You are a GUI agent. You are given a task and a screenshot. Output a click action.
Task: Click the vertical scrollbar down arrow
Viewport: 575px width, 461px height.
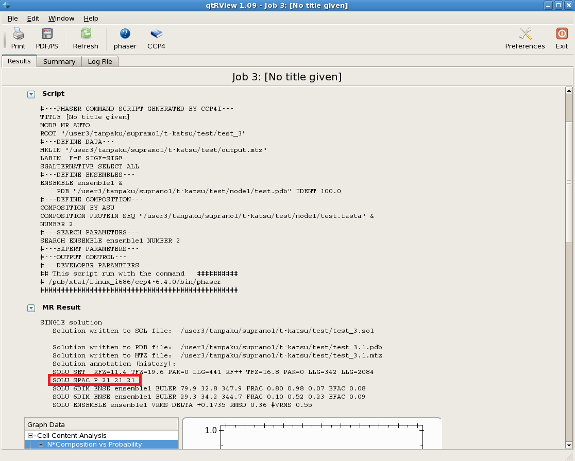point(569,445)
